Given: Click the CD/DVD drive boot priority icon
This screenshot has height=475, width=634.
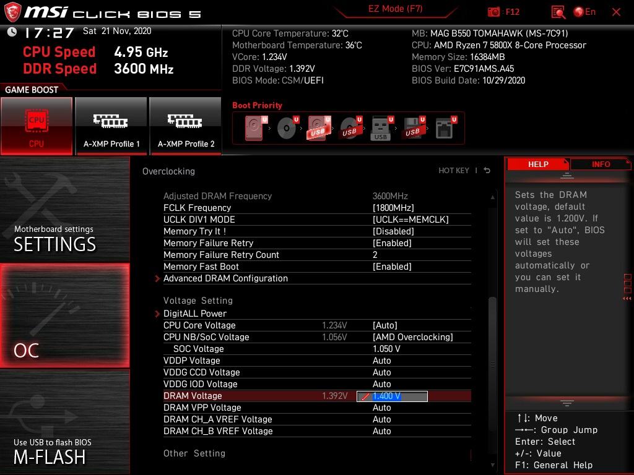Looking at the screenshot, I should (x=288, y=128).
